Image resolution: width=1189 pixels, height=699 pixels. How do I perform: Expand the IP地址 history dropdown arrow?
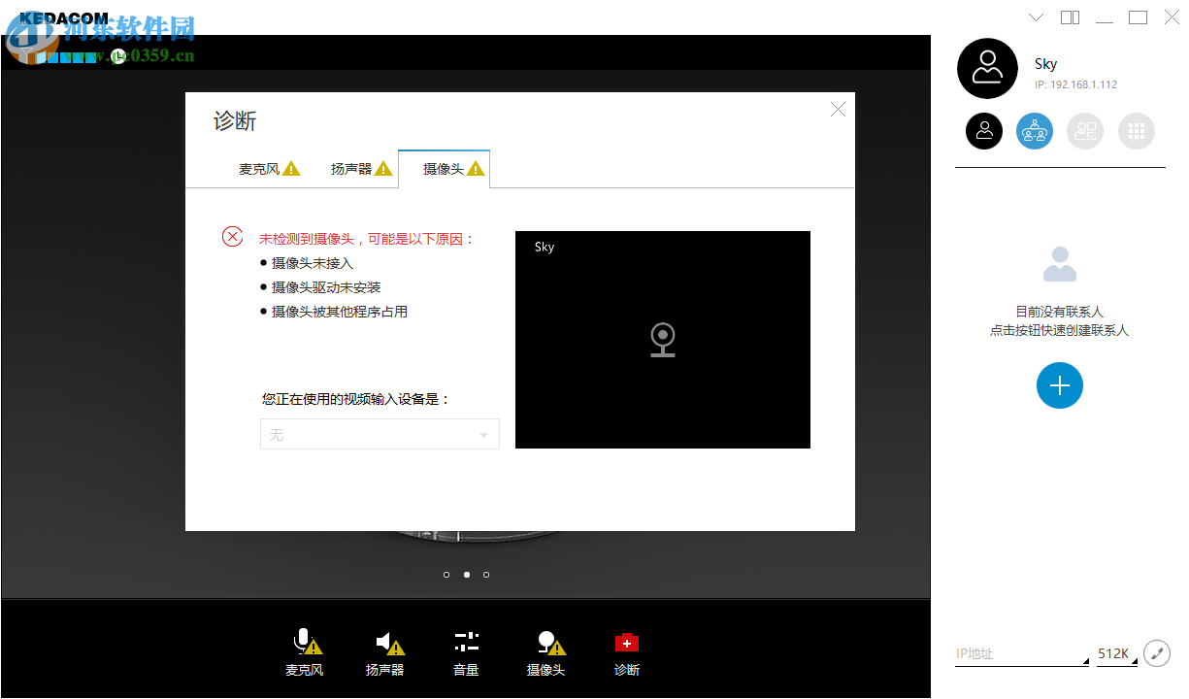[1085, 662]
